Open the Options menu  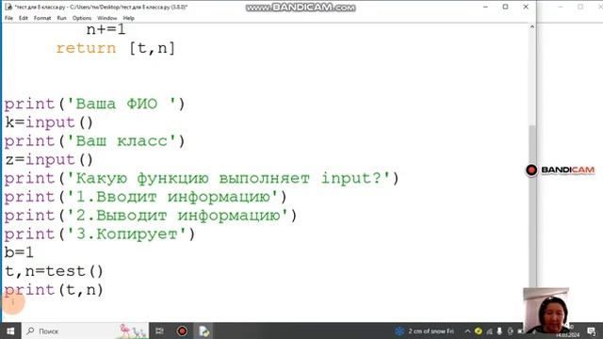point(82,18)
